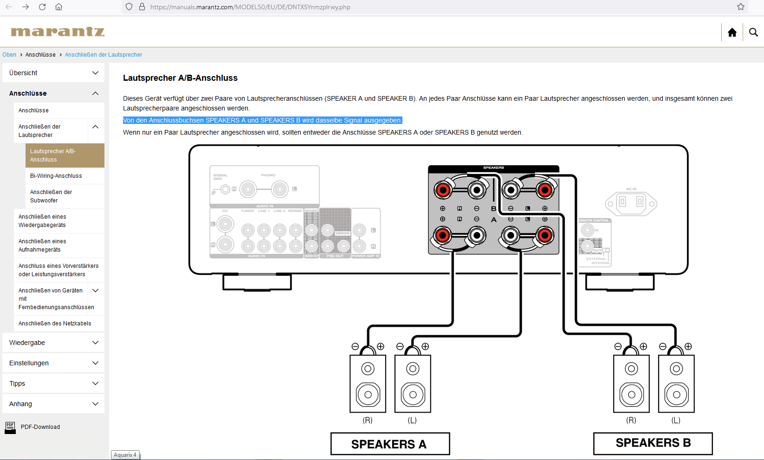This screenshot has width=764, height=460.
Task: Open Bi-Wiring-Anschluss page
Action: (x=56, y=176)
